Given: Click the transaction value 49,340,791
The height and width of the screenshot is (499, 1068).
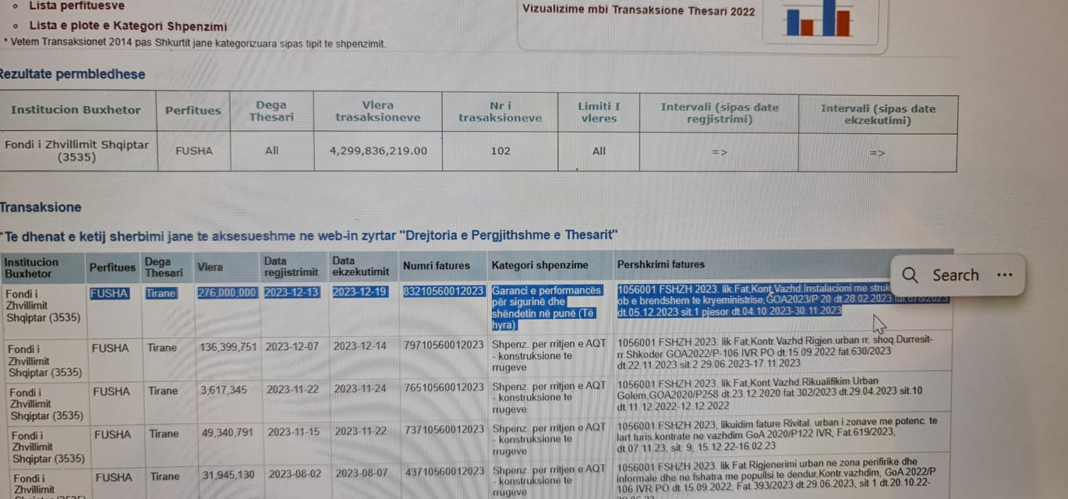Looking at the screenshot, I should pos(227,432).
